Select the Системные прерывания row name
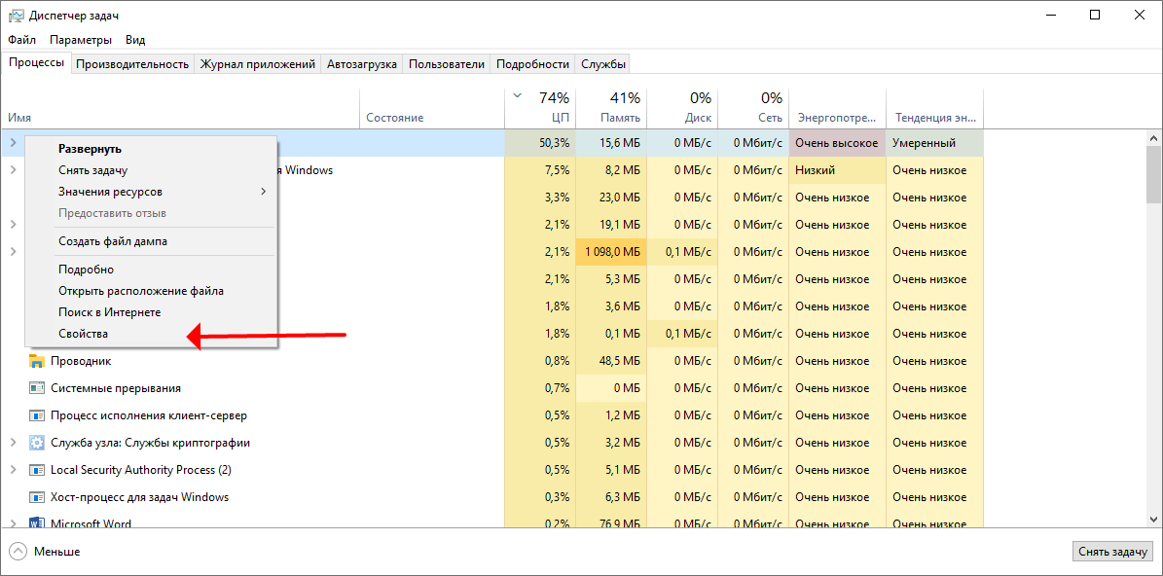Image resolution: width=1163 pixels, height=576 pixels. click(x=115, y=387)
